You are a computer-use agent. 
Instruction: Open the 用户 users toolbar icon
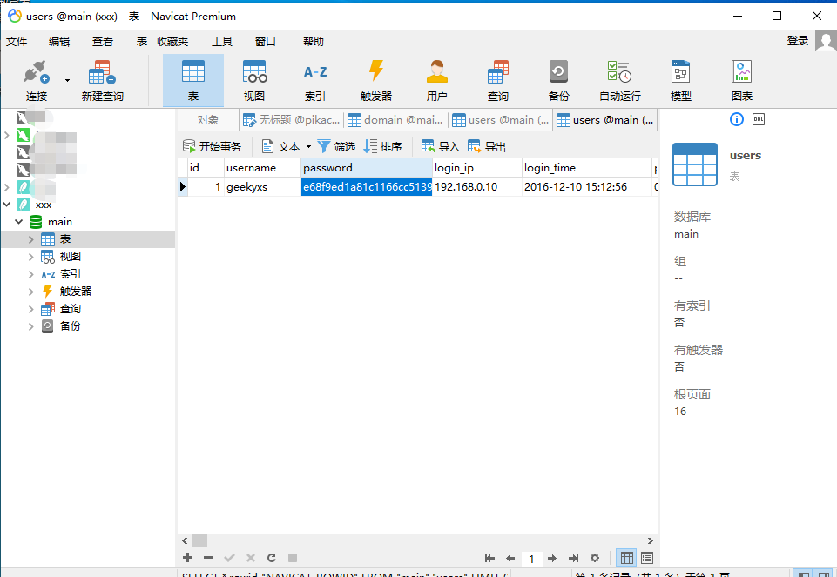coord(436,80)
